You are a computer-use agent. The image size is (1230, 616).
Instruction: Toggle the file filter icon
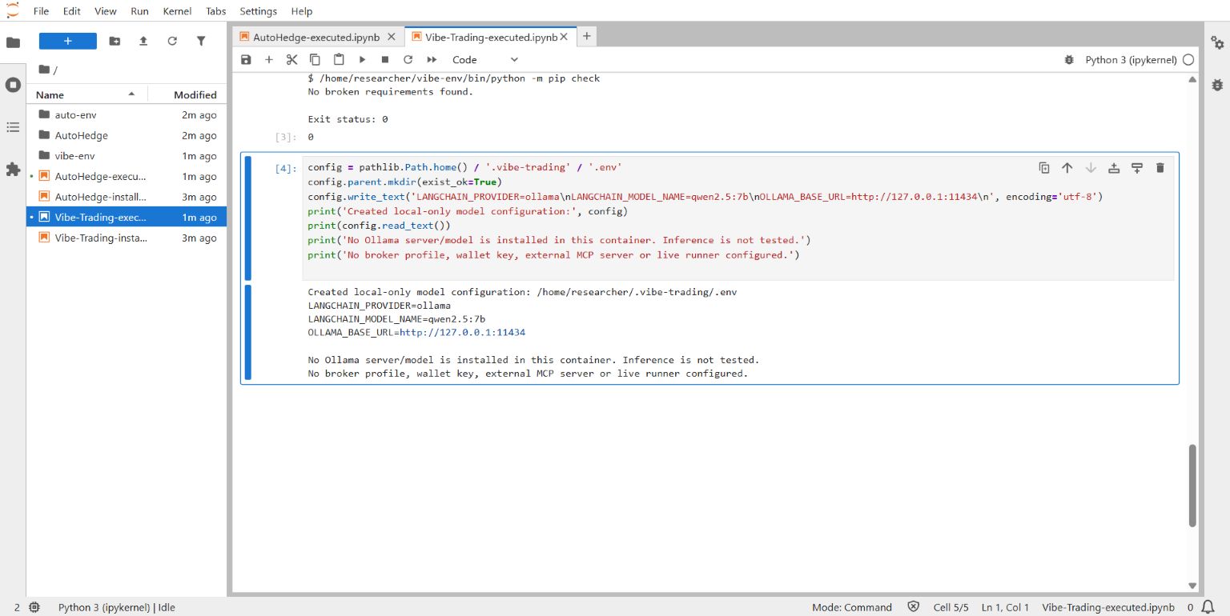(x=201, y=41)
